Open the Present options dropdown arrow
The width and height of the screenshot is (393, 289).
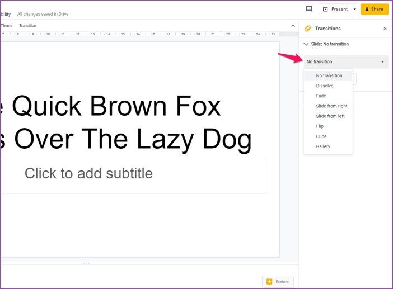(x=355, y=10)
